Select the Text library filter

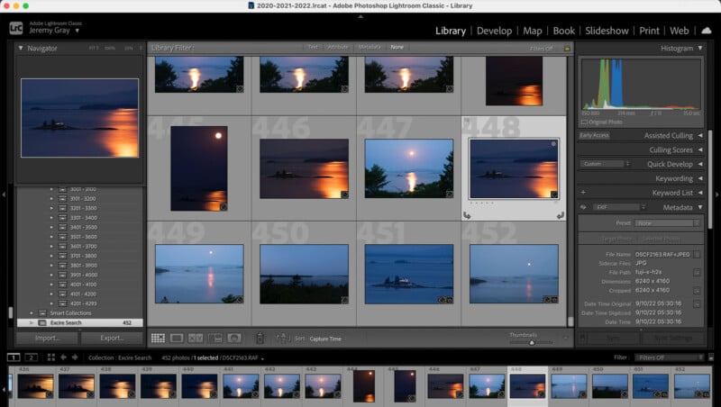pos(313,48)
